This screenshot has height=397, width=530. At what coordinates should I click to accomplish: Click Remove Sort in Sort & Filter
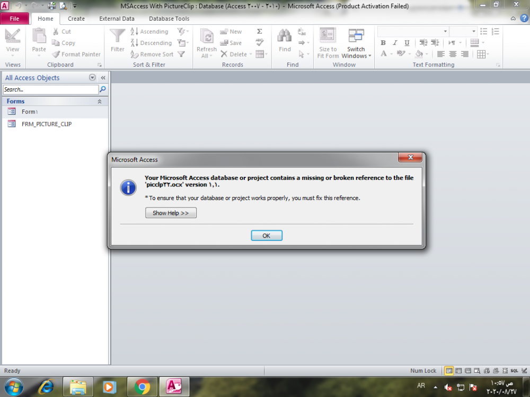pyautogui.click(x=152, y=54)
